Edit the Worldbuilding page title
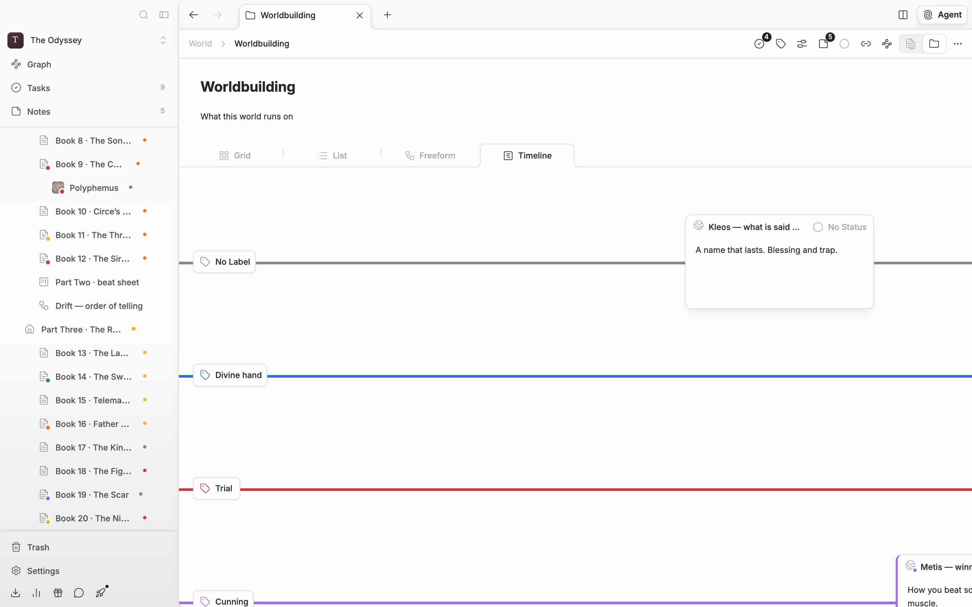The height and width of the screenshot is (607, 972). pos(248,87)
